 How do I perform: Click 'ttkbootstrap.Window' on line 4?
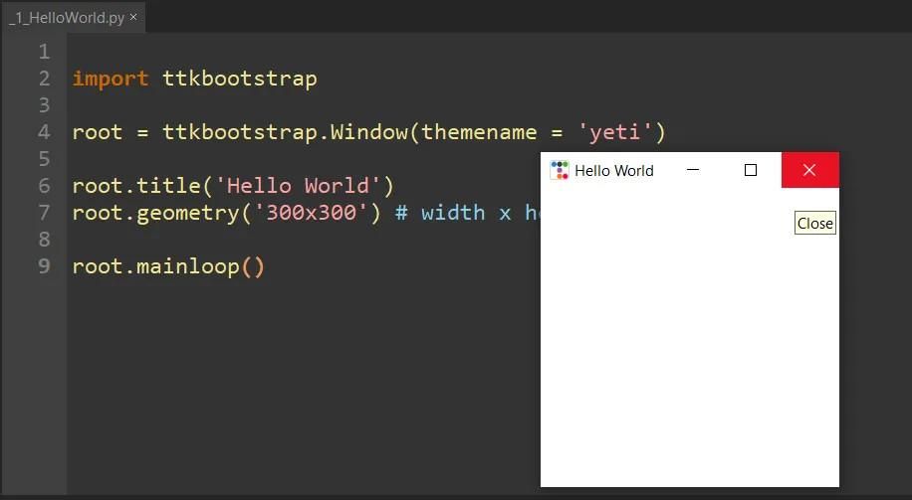point(285,132)
